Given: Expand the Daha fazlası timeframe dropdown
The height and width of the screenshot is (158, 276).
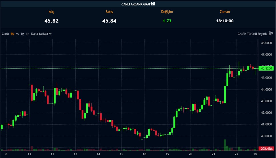Looking at the screenshot, I should (39, 34).
